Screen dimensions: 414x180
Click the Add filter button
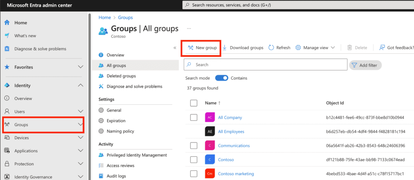click(x=365, y=65)
